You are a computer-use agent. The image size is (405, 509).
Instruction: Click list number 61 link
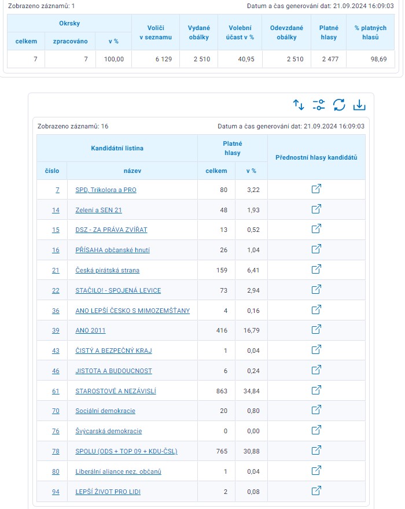point(56,391)
